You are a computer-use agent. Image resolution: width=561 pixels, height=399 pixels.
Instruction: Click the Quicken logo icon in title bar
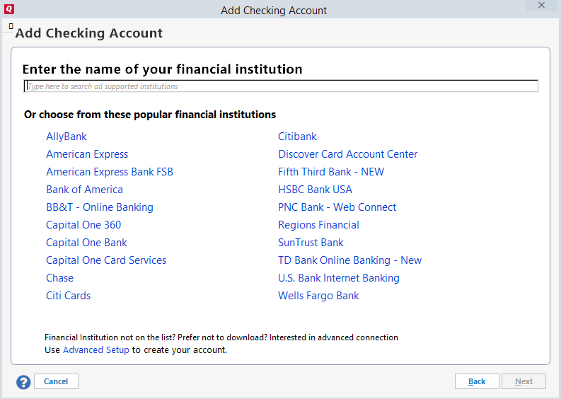click(9, 9)
